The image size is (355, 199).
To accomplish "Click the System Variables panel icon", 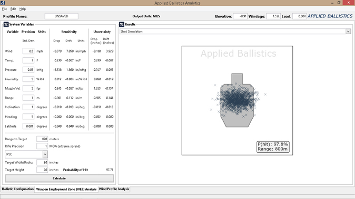I will 6,24.
